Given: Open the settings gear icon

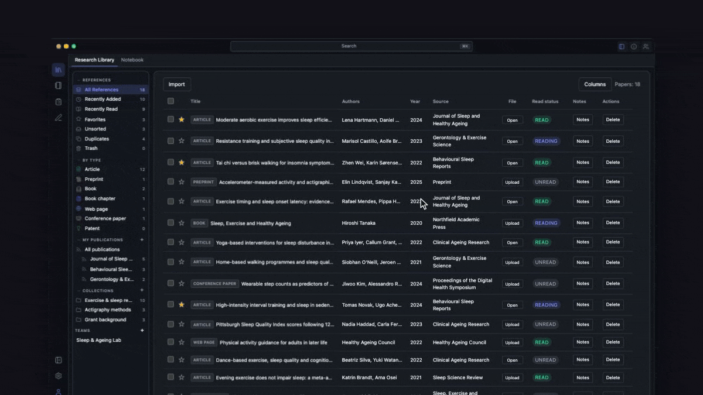Looking at the screenshot, I should click(58, 376).
